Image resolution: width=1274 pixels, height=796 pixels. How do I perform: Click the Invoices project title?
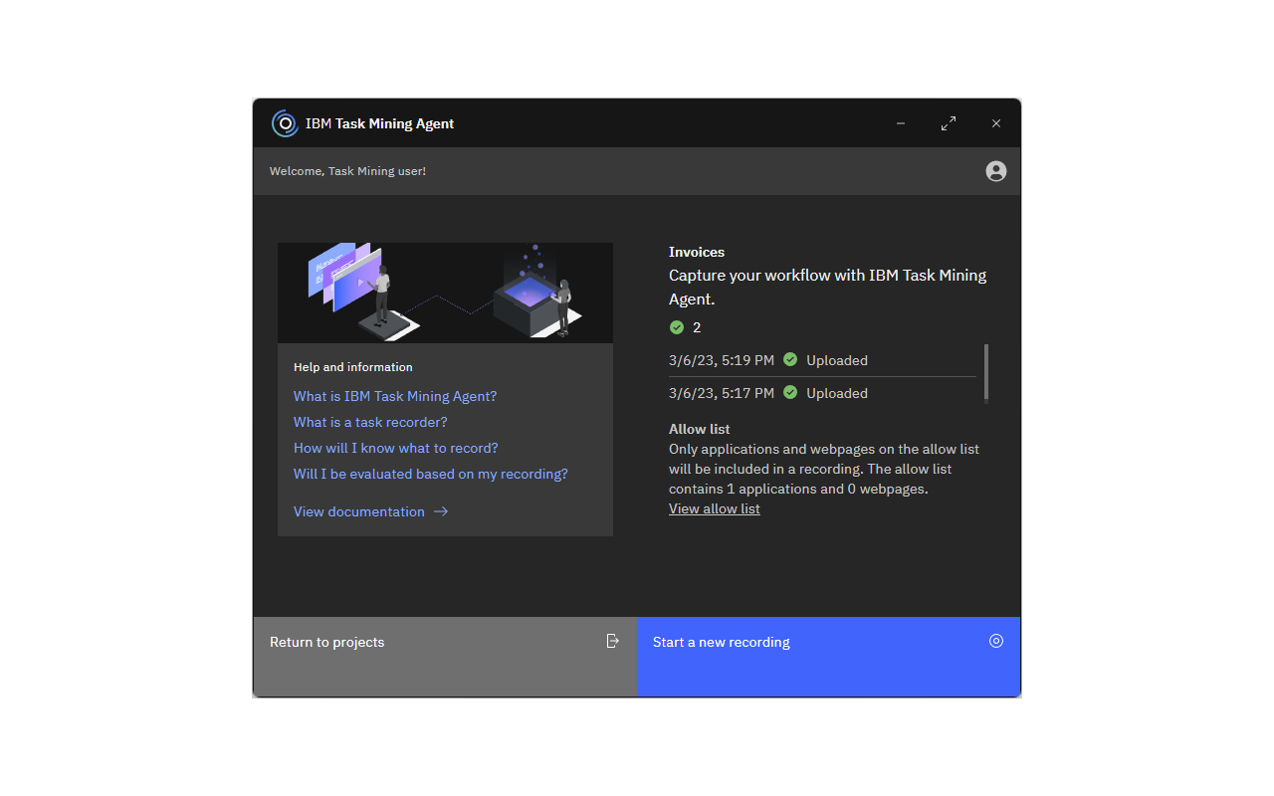tap(697, 252)
